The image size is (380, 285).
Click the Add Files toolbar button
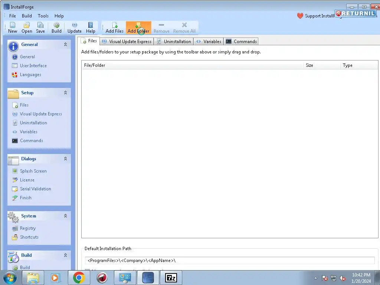point(114,27)
